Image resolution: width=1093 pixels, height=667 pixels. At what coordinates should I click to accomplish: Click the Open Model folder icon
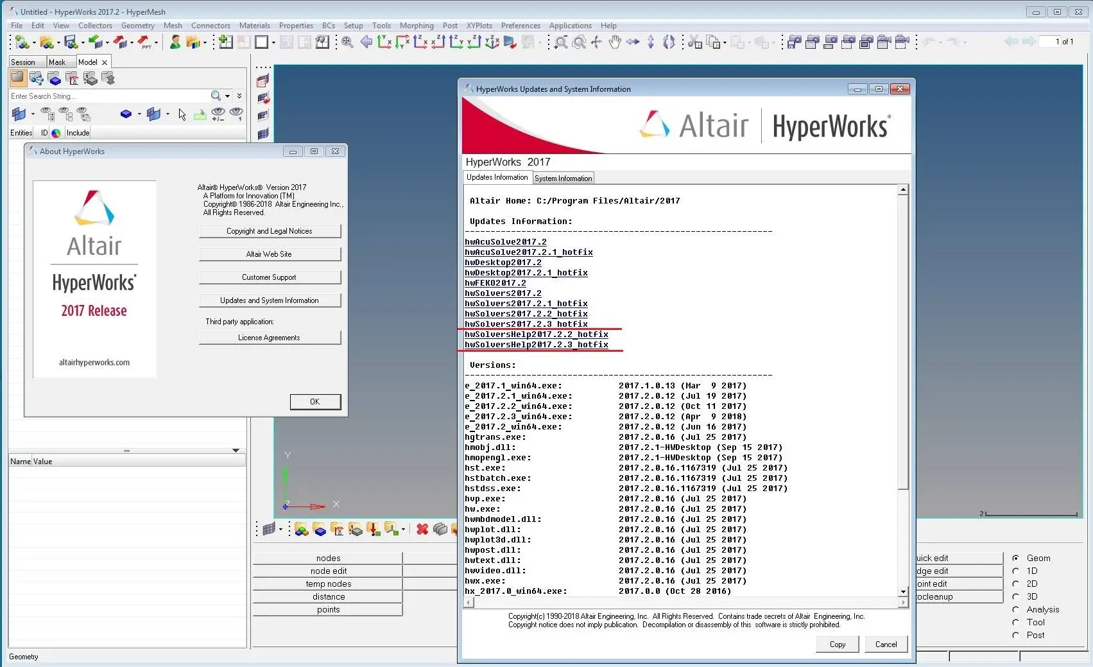coord(46,42)
